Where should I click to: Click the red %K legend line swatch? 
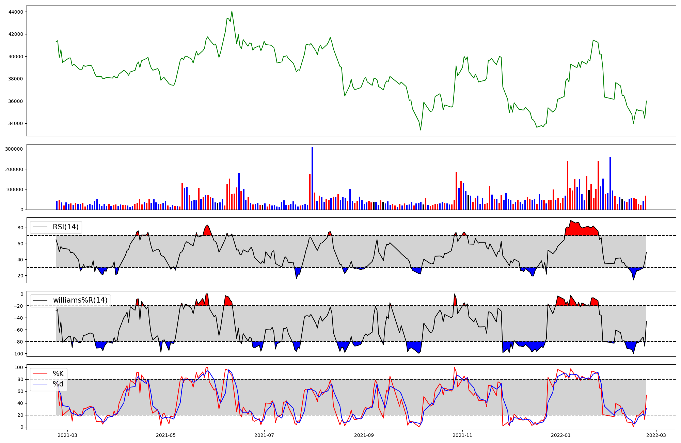pyautogui.click(x=39, y=374)
